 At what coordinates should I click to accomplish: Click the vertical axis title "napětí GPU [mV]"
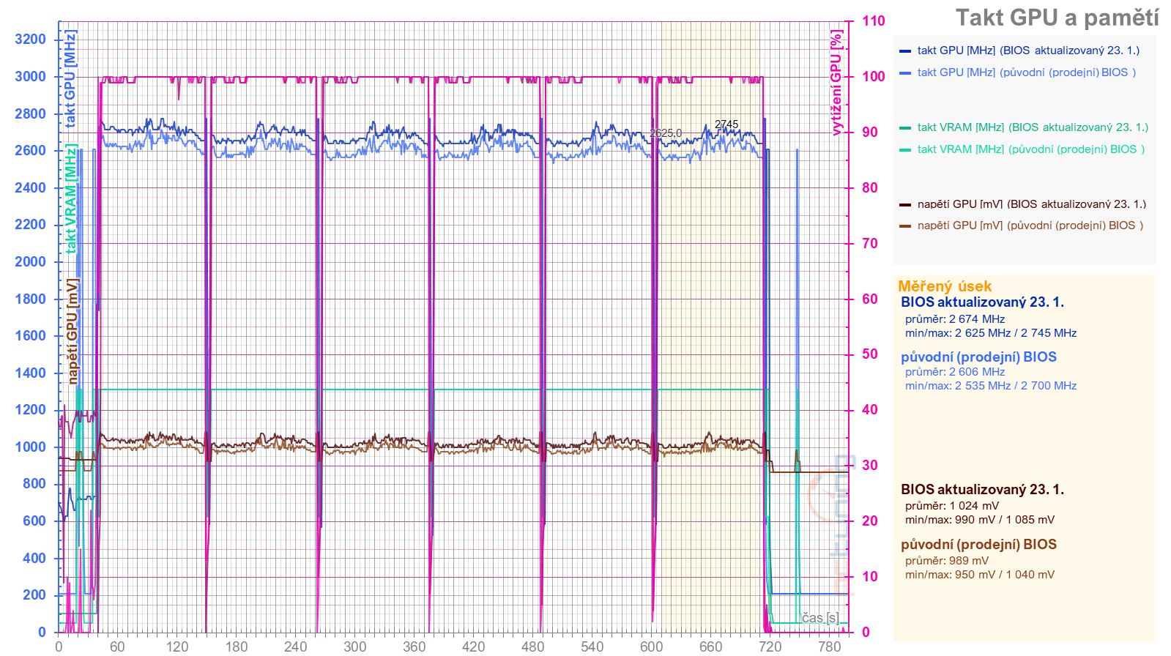tap(73, 331)
